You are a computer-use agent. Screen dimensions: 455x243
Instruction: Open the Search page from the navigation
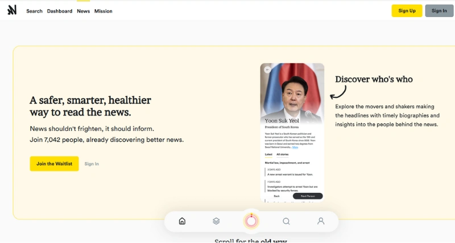34,11
